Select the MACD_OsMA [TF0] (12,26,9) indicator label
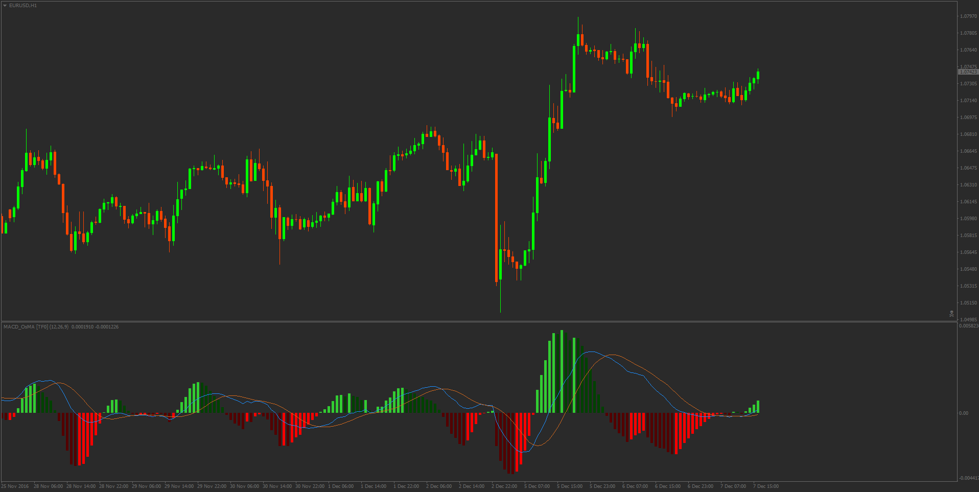This screenshot has width=979, height=492. click(x=36, y=326)
